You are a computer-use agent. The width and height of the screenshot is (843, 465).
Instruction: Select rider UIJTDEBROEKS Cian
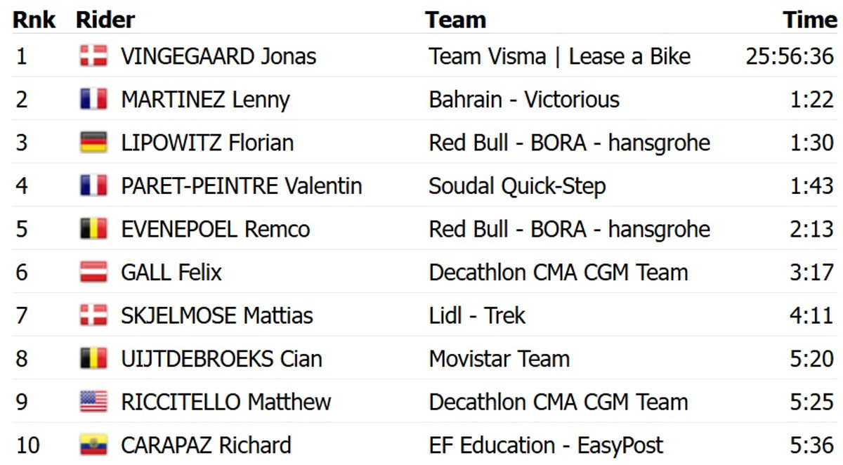[x=221, y=359]
